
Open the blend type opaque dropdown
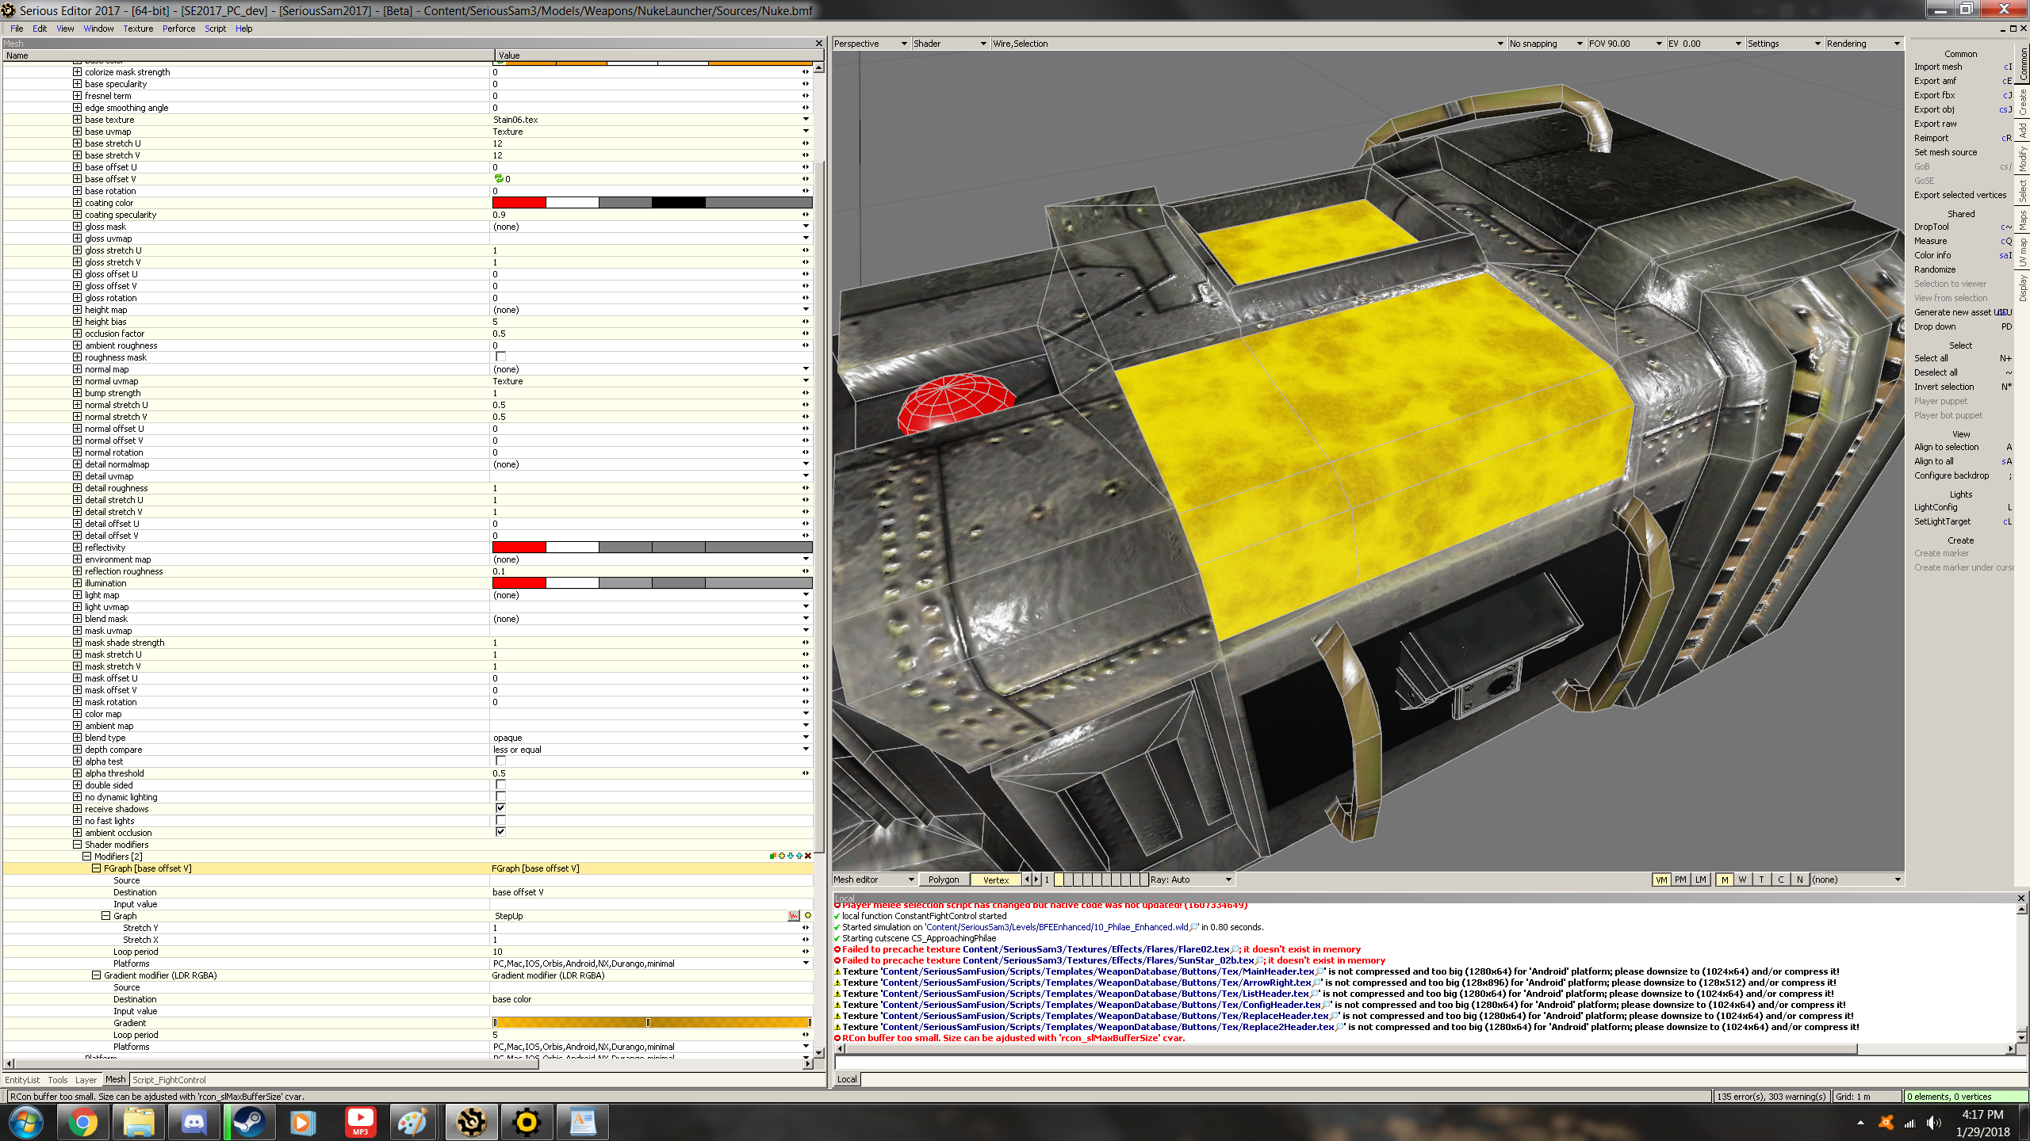point(806,738)
